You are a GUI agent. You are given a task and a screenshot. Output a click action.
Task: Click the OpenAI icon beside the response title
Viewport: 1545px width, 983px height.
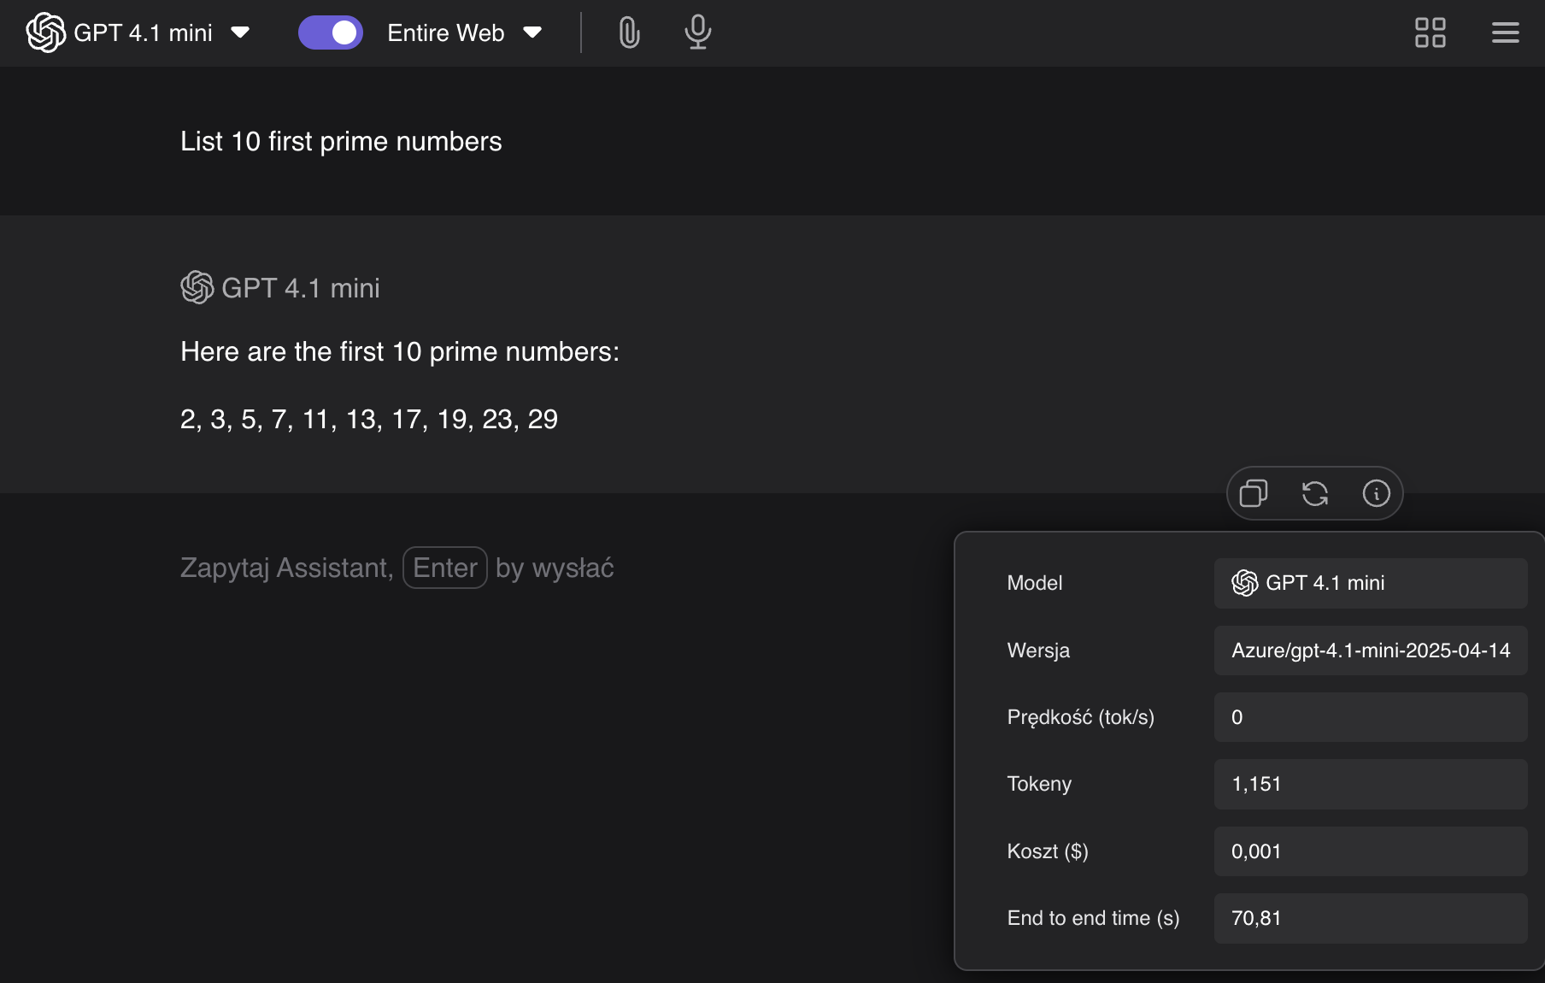pyautogui.click(x=197, y=288)
